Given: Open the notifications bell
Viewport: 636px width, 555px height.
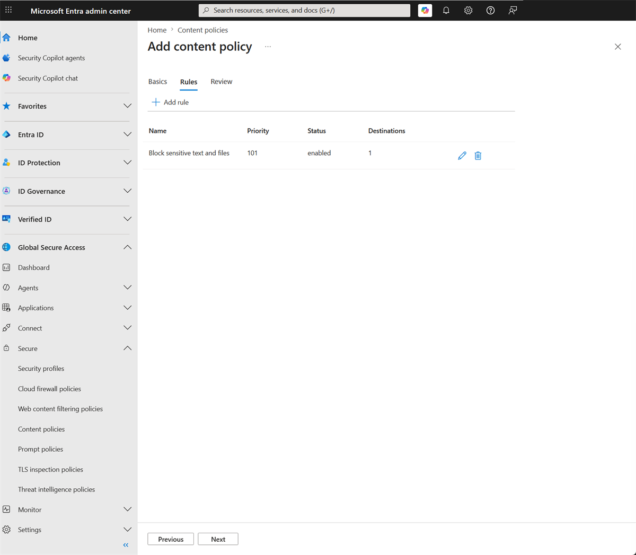Looking at the screenshot, I should pyautogui.click(x=446, y=10).
